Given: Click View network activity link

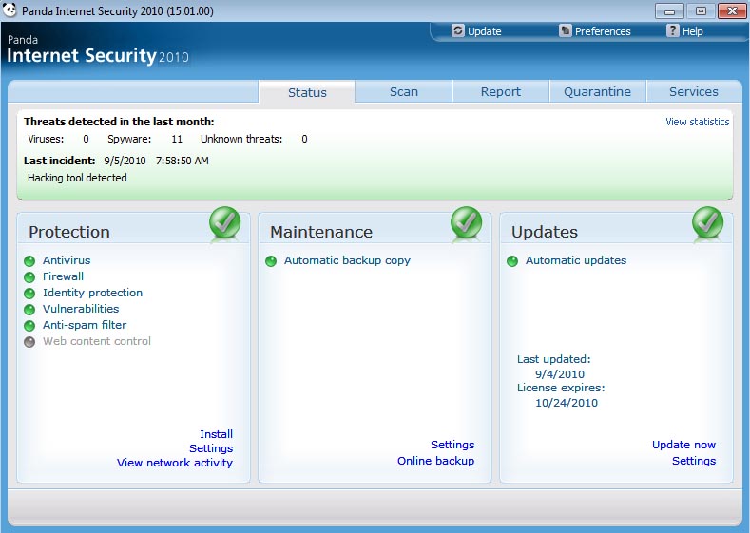Looking at the screenshot, I should [174, 463].
